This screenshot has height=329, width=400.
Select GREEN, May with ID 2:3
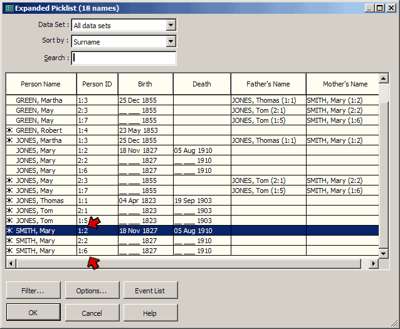click(192, 110)
